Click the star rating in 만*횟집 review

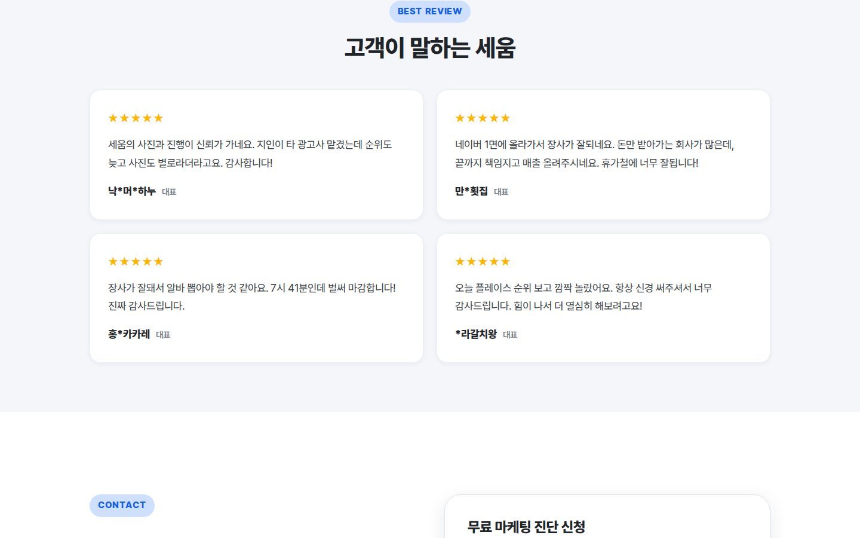pos(483,118)
